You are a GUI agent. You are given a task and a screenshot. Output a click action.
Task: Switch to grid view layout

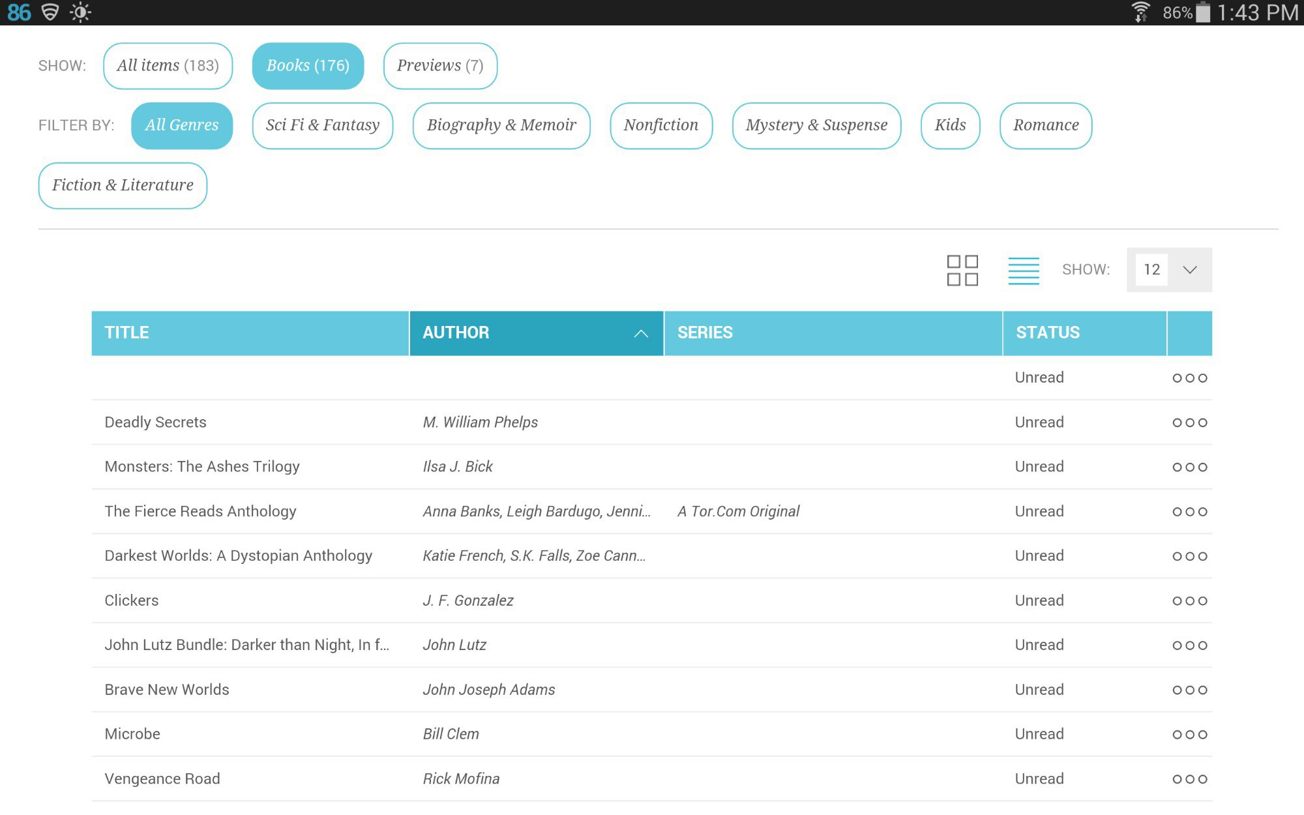click(x=962, y=270)
